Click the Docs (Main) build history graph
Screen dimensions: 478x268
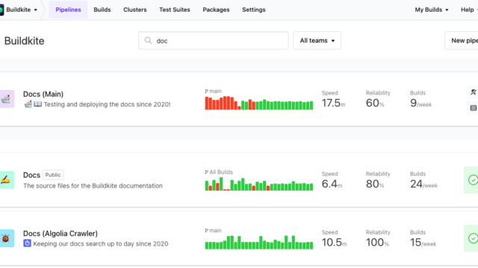pos(259,103)
